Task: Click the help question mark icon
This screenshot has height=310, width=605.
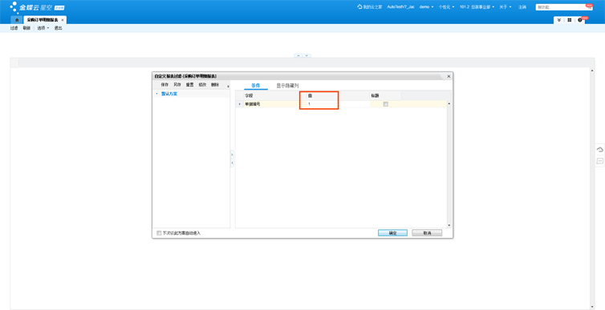Action: [x=579, y=20]
